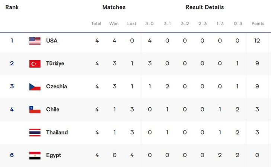Click the Thailand flag icon
Image resolution: width=271 pixels, height=167 pixels.
35,133
